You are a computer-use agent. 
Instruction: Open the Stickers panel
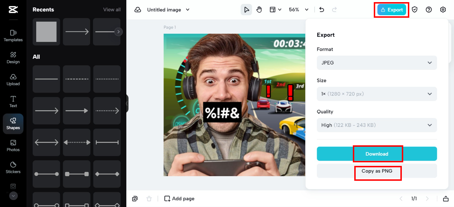[x=13, y=168]
